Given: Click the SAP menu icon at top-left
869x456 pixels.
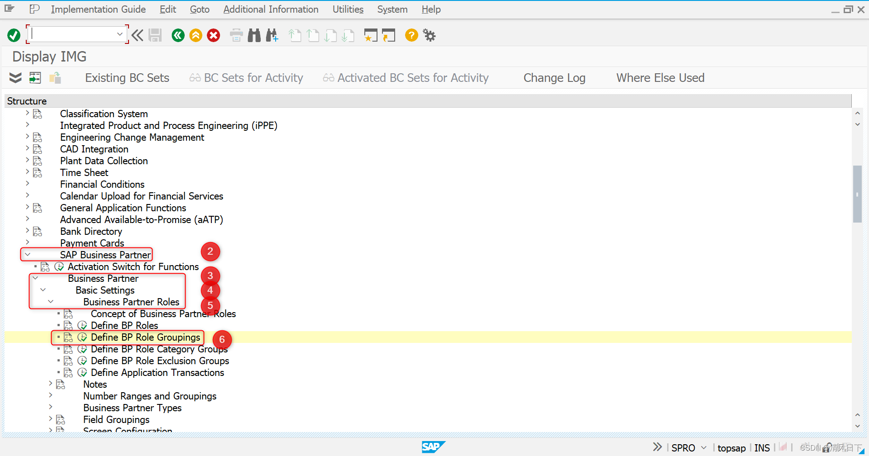Looking at the screenshot, I should [10, 9].
